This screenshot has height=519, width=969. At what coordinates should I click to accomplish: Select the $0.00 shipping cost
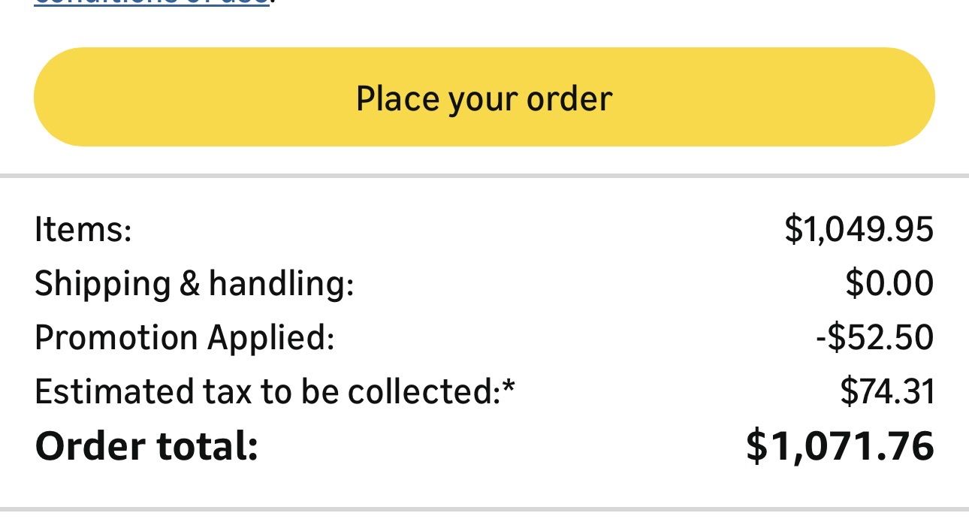click(x=889, y=284)
